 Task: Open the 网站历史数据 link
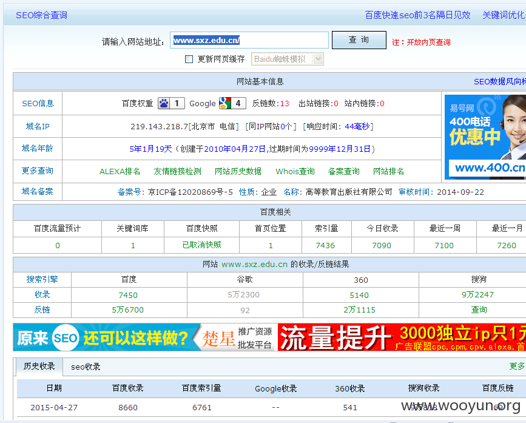238,171
